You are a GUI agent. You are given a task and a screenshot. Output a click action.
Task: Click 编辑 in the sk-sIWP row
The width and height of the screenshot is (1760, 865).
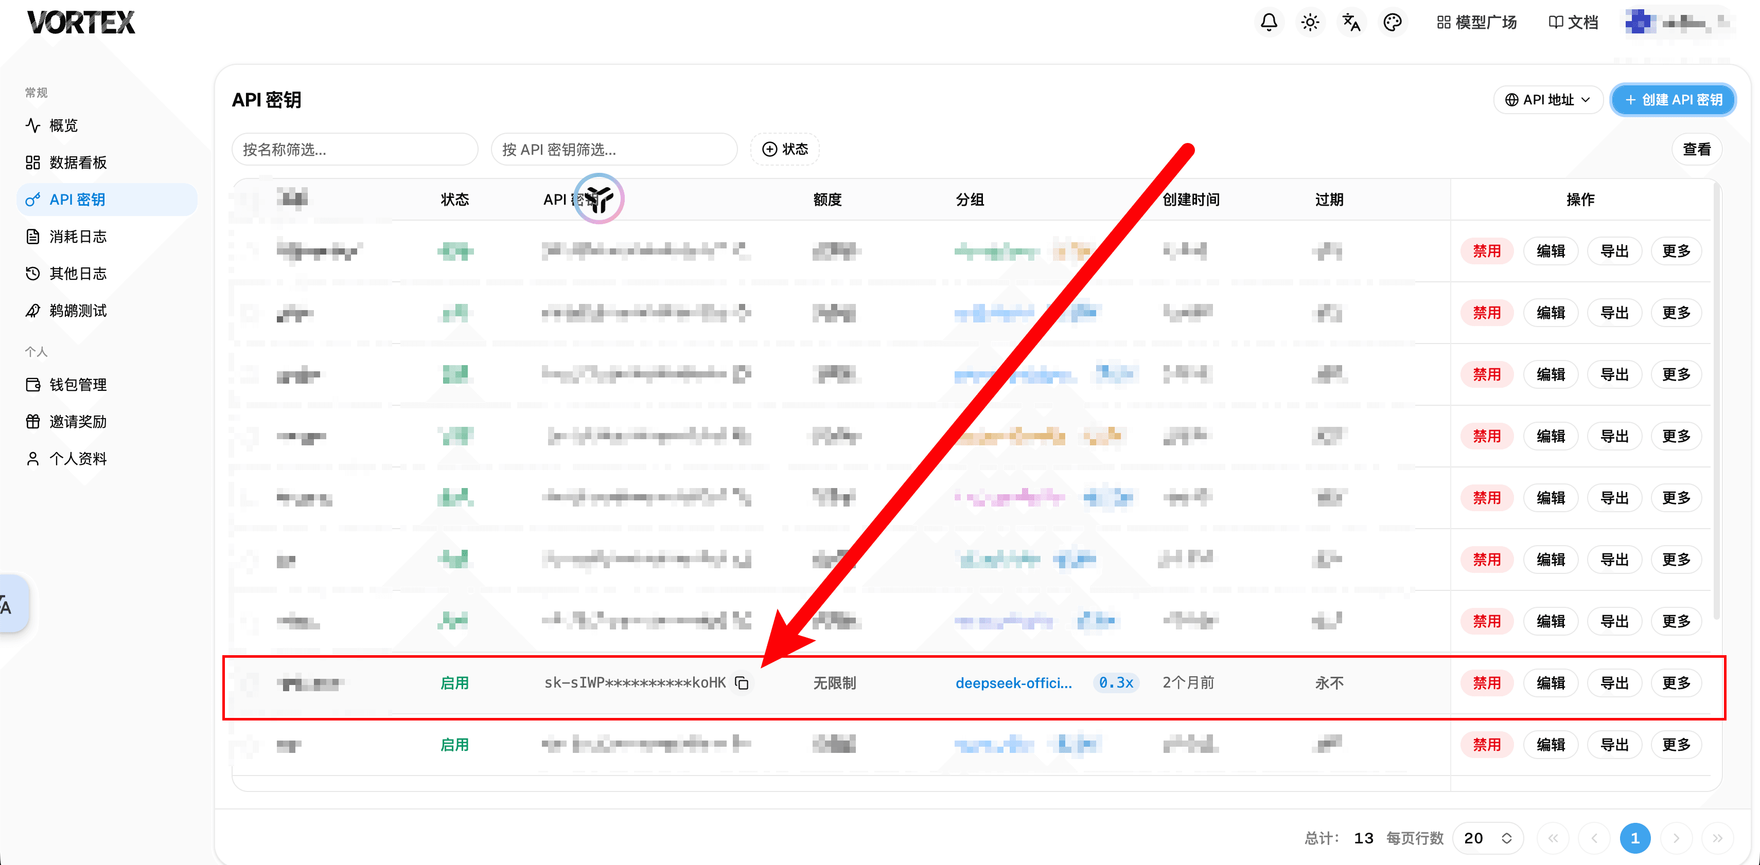[1551, 683]
